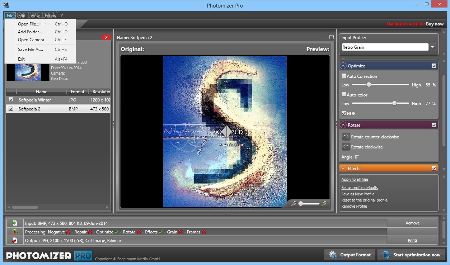The height and width of the screenshot is (265, 450).
Task: Click Remove link in the Input row
Action: tap(413, 223)
